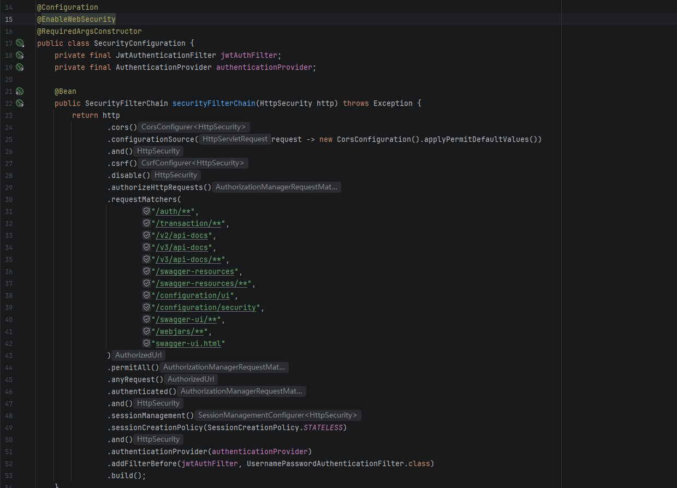Viewport: 677px width, 488px height.
Task: Click the HttpSecurity hint on line 47
Action: click(158, 403)
